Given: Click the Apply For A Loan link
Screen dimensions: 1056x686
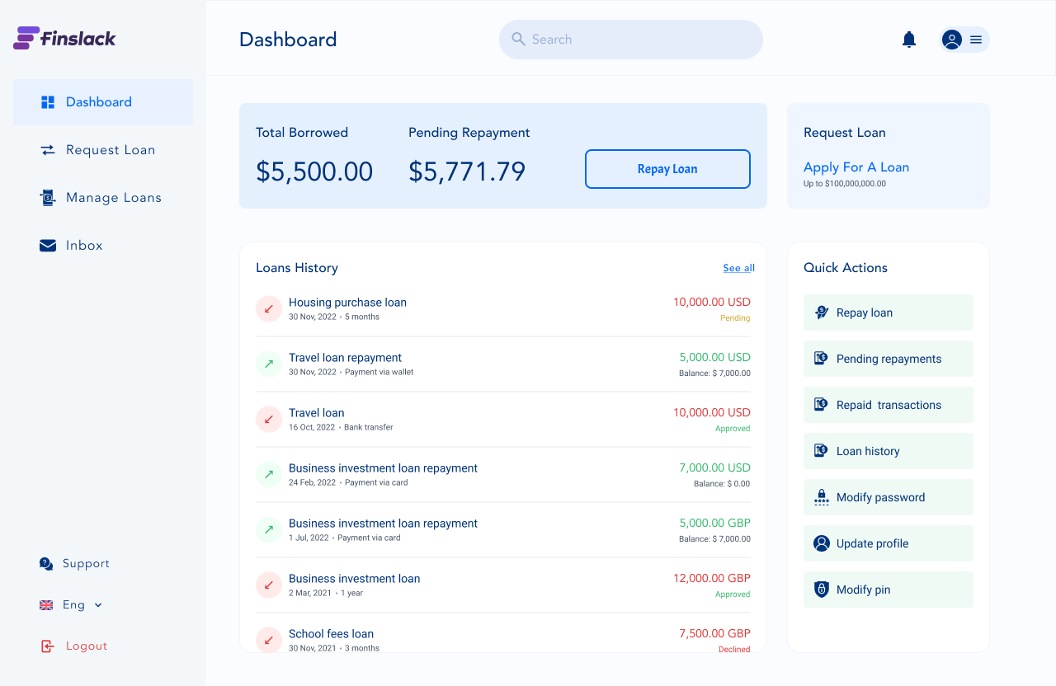Looking at the screenshot, I should 856,167.
